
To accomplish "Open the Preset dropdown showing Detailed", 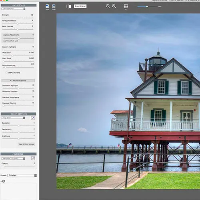I will point(22,176).
